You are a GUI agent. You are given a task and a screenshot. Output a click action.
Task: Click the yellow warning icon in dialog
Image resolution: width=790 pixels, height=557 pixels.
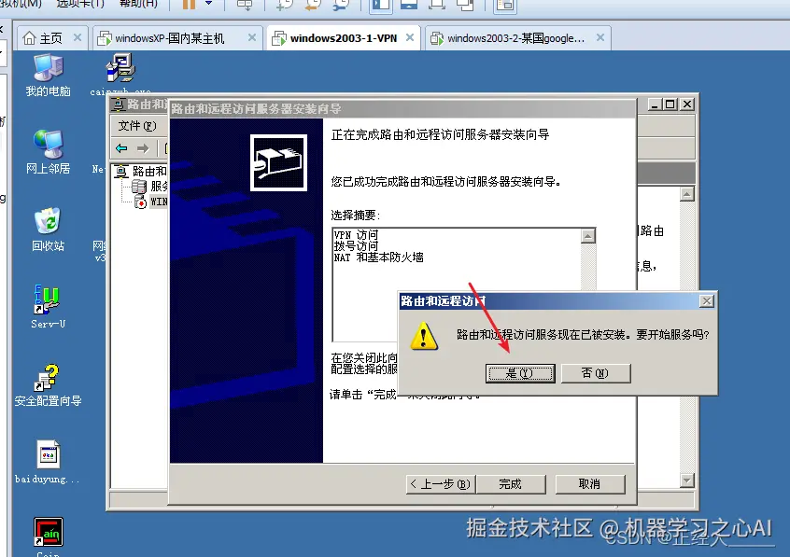[x=424, y=336]
